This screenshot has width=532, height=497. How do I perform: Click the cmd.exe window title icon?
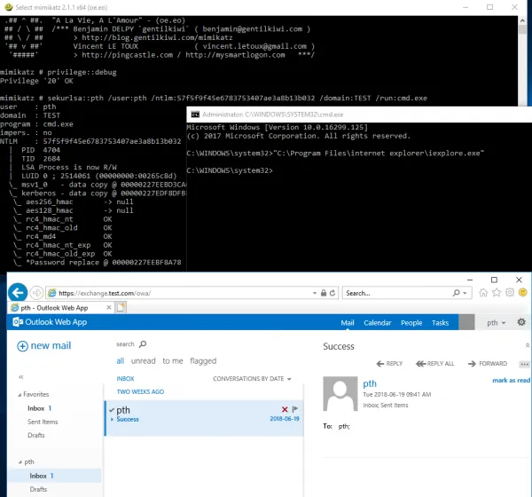coord(195,114)
